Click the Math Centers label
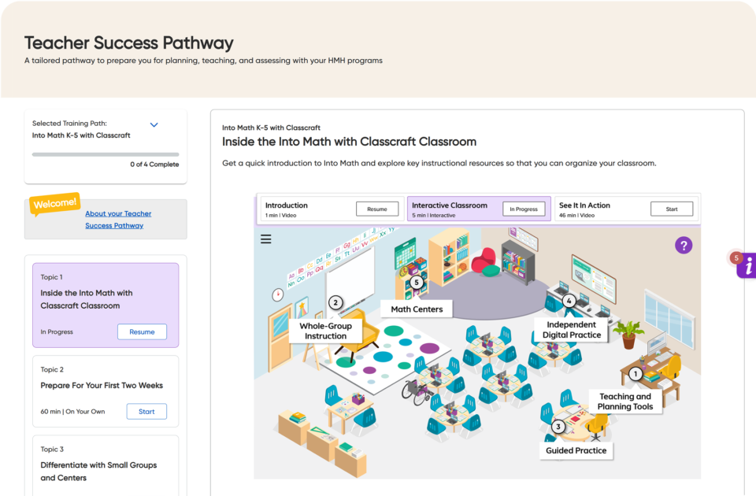756x496 pixels. pos(417,309)
